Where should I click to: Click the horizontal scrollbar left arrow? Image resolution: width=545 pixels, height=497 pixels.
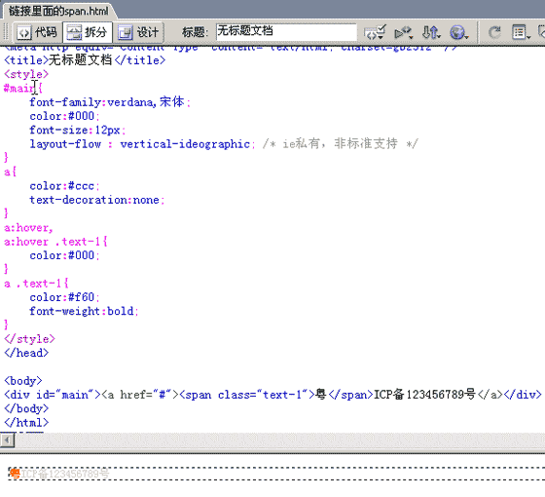[7, 440]
